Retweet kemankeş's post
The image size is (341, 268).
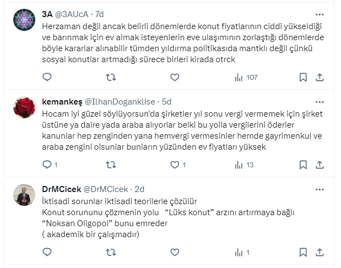111,165
